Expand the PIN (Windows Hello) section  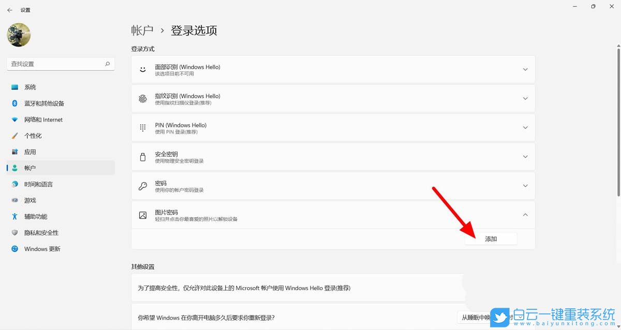point(525,127)
